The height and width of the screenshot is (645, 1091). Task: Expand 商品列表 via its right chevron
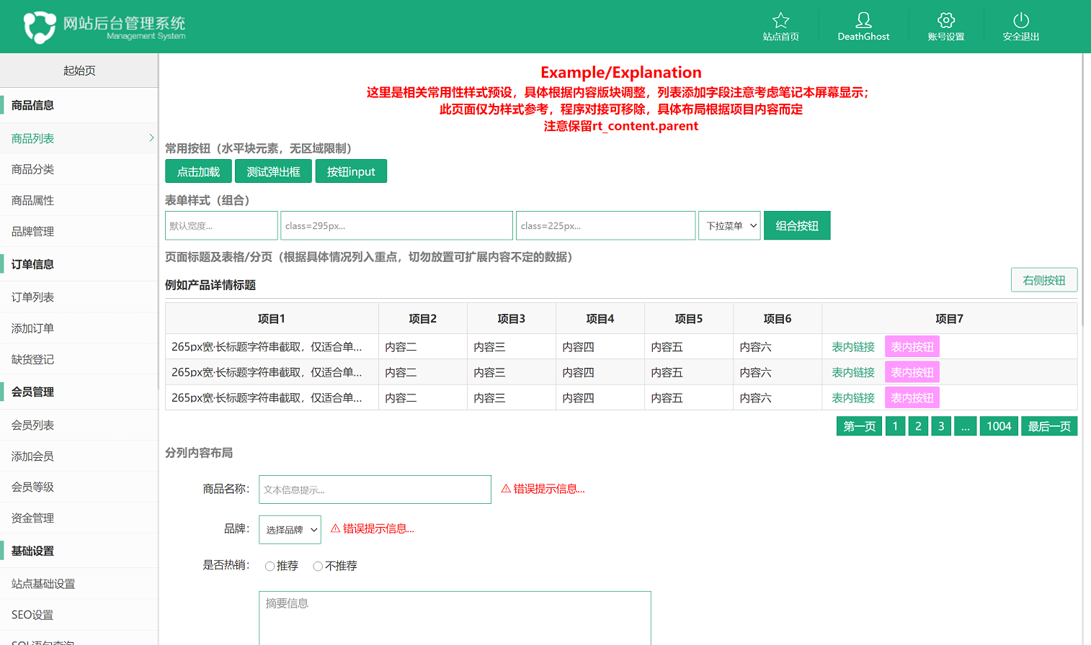[x=151, y=138]
